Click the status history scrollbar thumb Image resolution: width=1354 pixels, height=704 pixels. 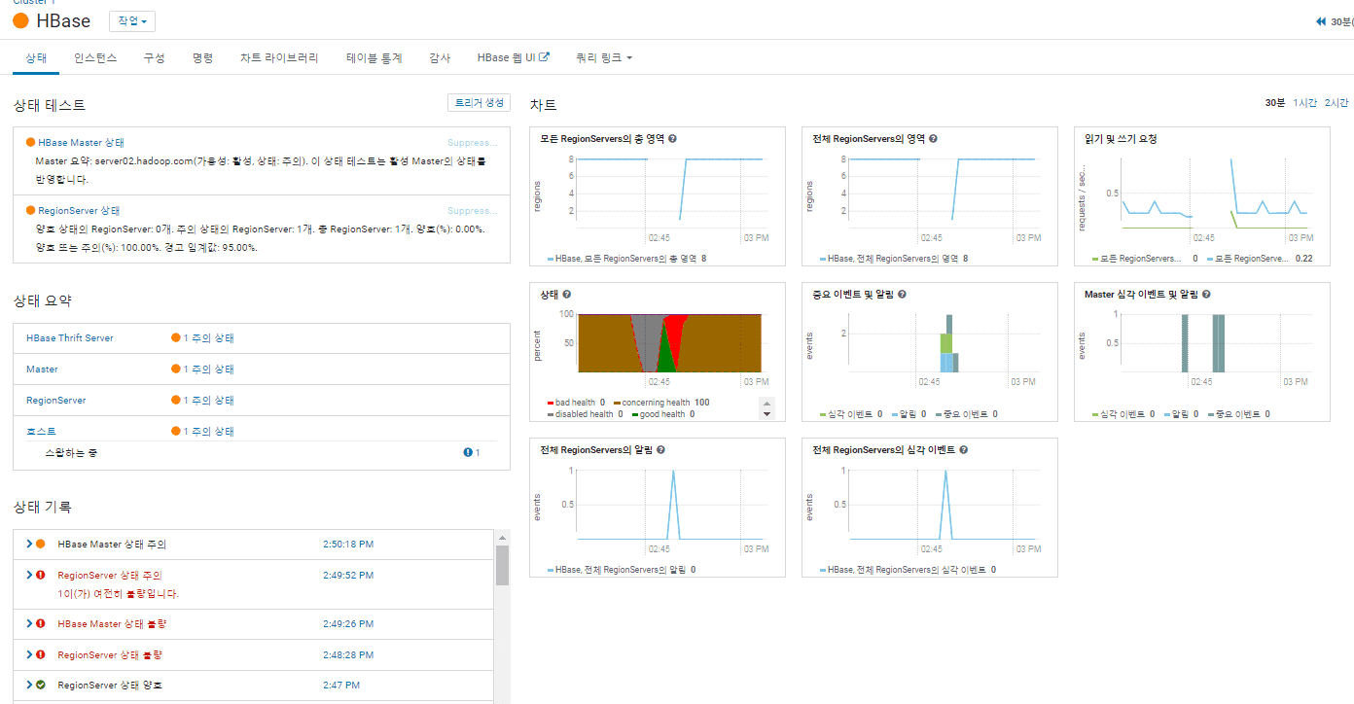point(503,565)
